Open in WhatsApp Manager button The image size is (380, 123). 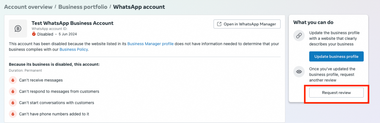[x=247, y=24]
